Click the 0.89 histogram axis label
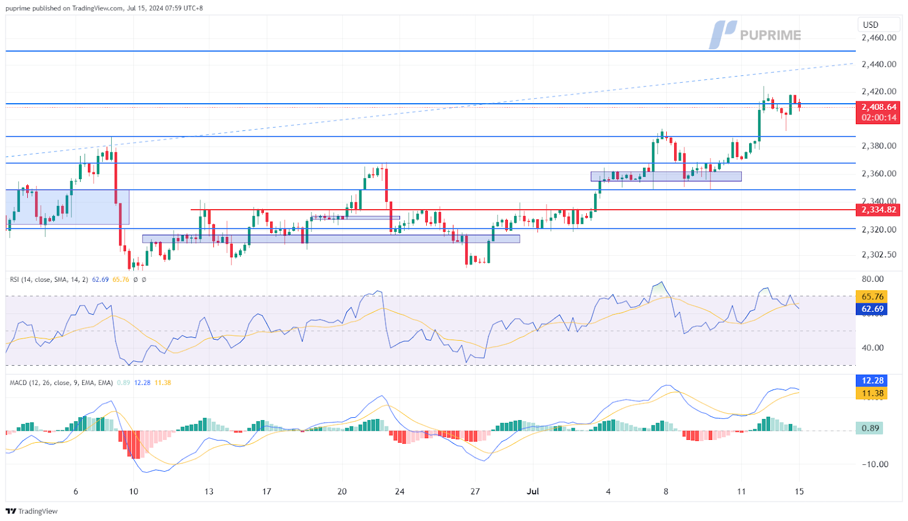The width and height of the screenshot is (908, 521). click(x=869, y=428)
